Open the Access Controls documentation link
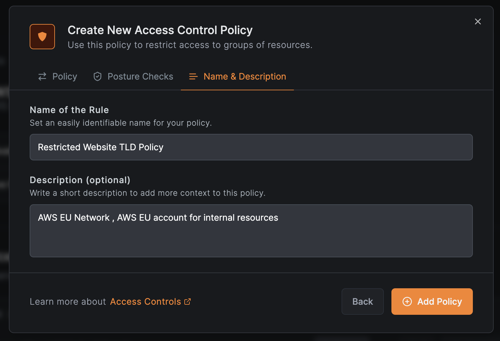500x341 pixels. 146,302
